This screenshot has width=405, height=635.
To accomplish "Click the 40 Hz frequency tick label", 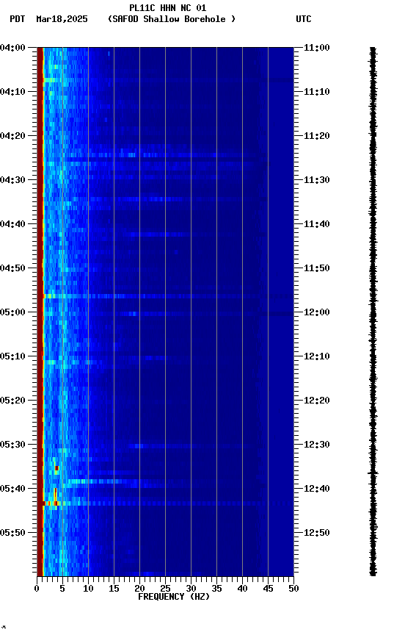I will point(242,589).
